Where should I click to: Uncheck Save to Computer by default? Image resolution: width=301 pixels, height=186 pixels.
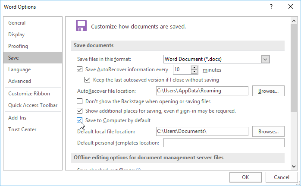pos(79,120)
